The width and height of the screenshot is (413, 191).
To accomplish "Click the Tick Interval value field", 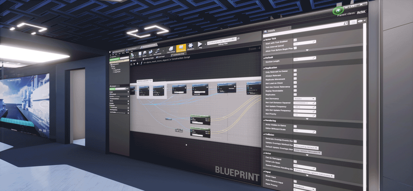I will pos(305,43).
